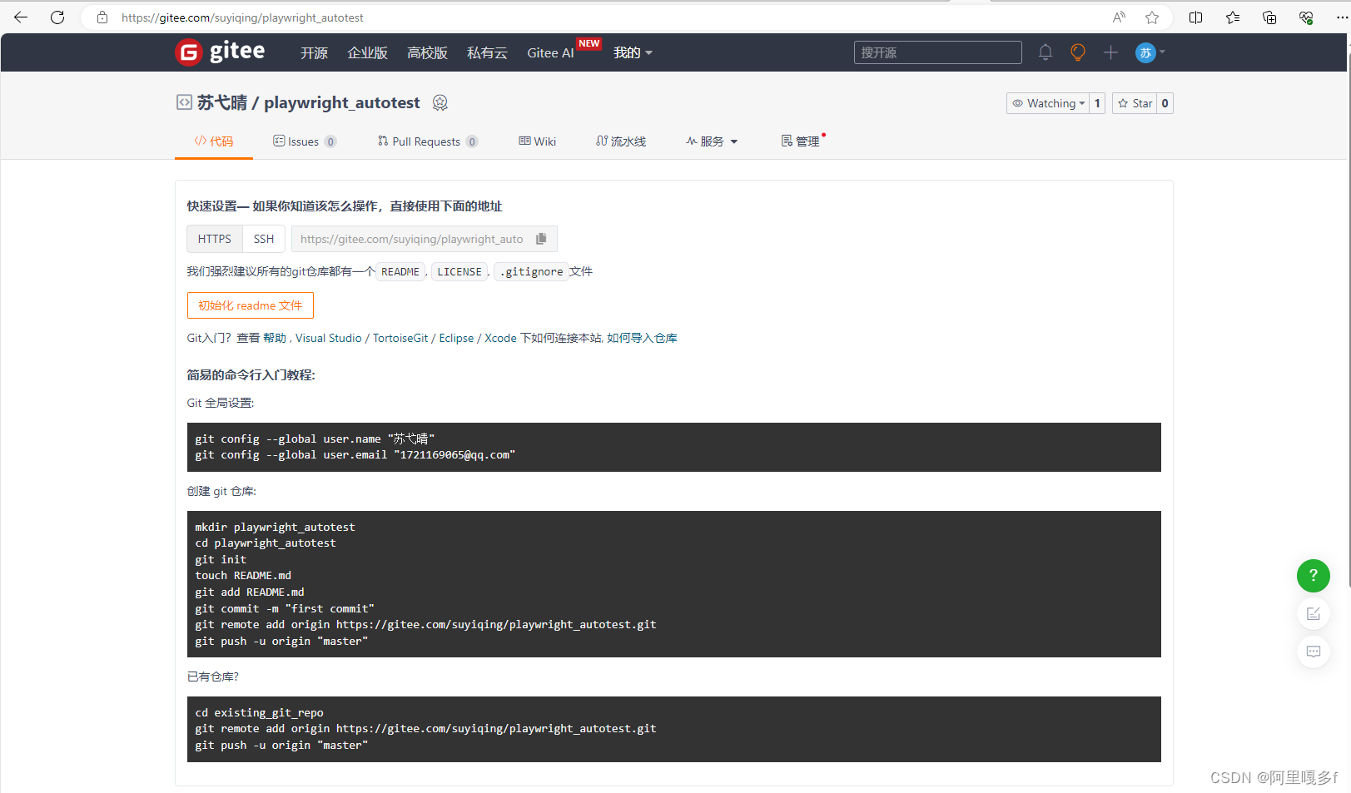The image size is (1351, 793).
Task: Switch to the 代码 tab
Action: pos(214,141)
